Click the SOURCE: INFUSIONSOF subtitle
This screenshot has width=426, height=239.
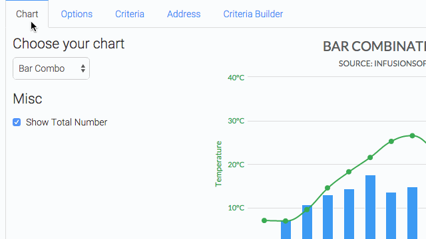(x=382, y=64)
